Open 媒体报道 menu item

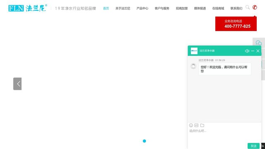200,8
